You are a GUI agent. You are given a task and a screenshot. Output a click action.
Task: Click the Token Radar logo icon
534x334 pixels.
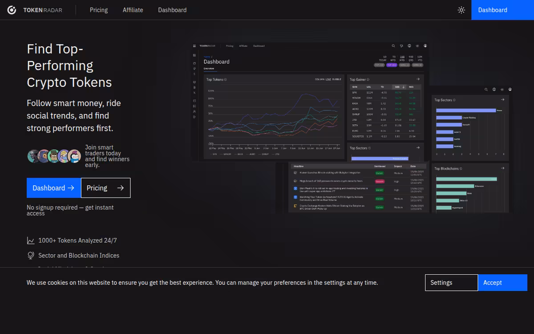[x=12, y=10]
